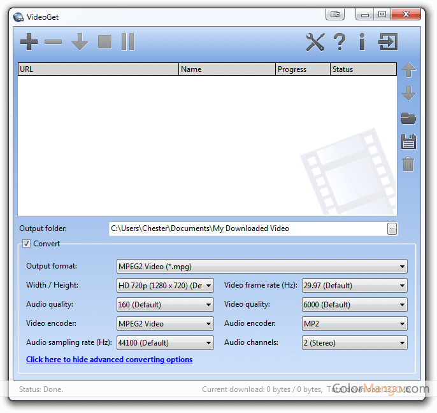Minimize the VideoGet window

[x=365, y=14]
